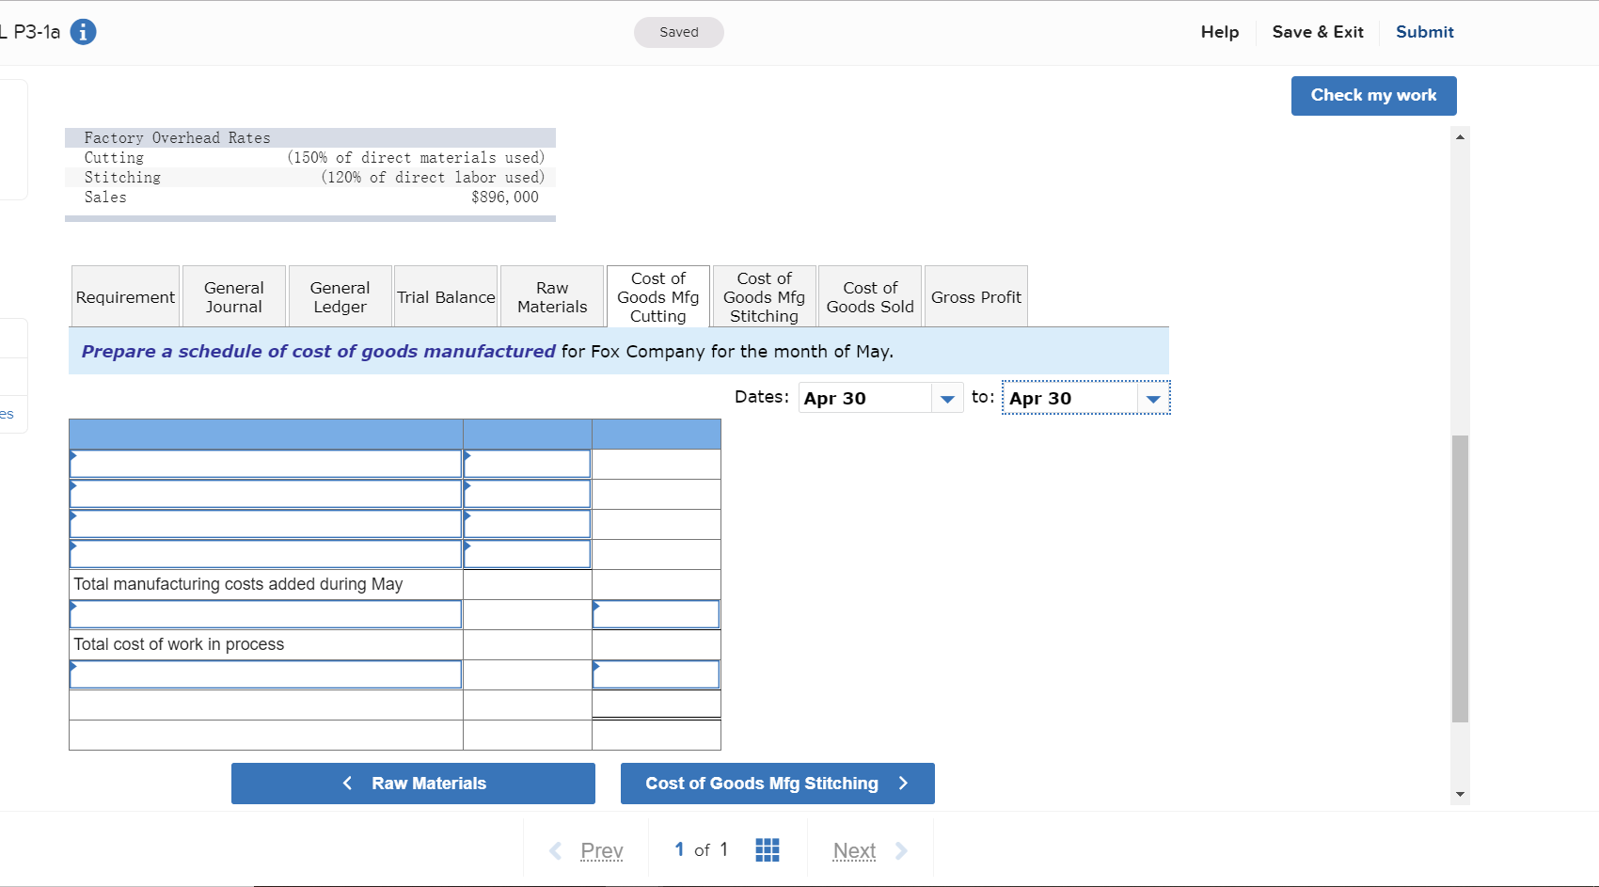Click the vertical scrollbar thumb
1599x887 pixels.
pos(1460,578)
